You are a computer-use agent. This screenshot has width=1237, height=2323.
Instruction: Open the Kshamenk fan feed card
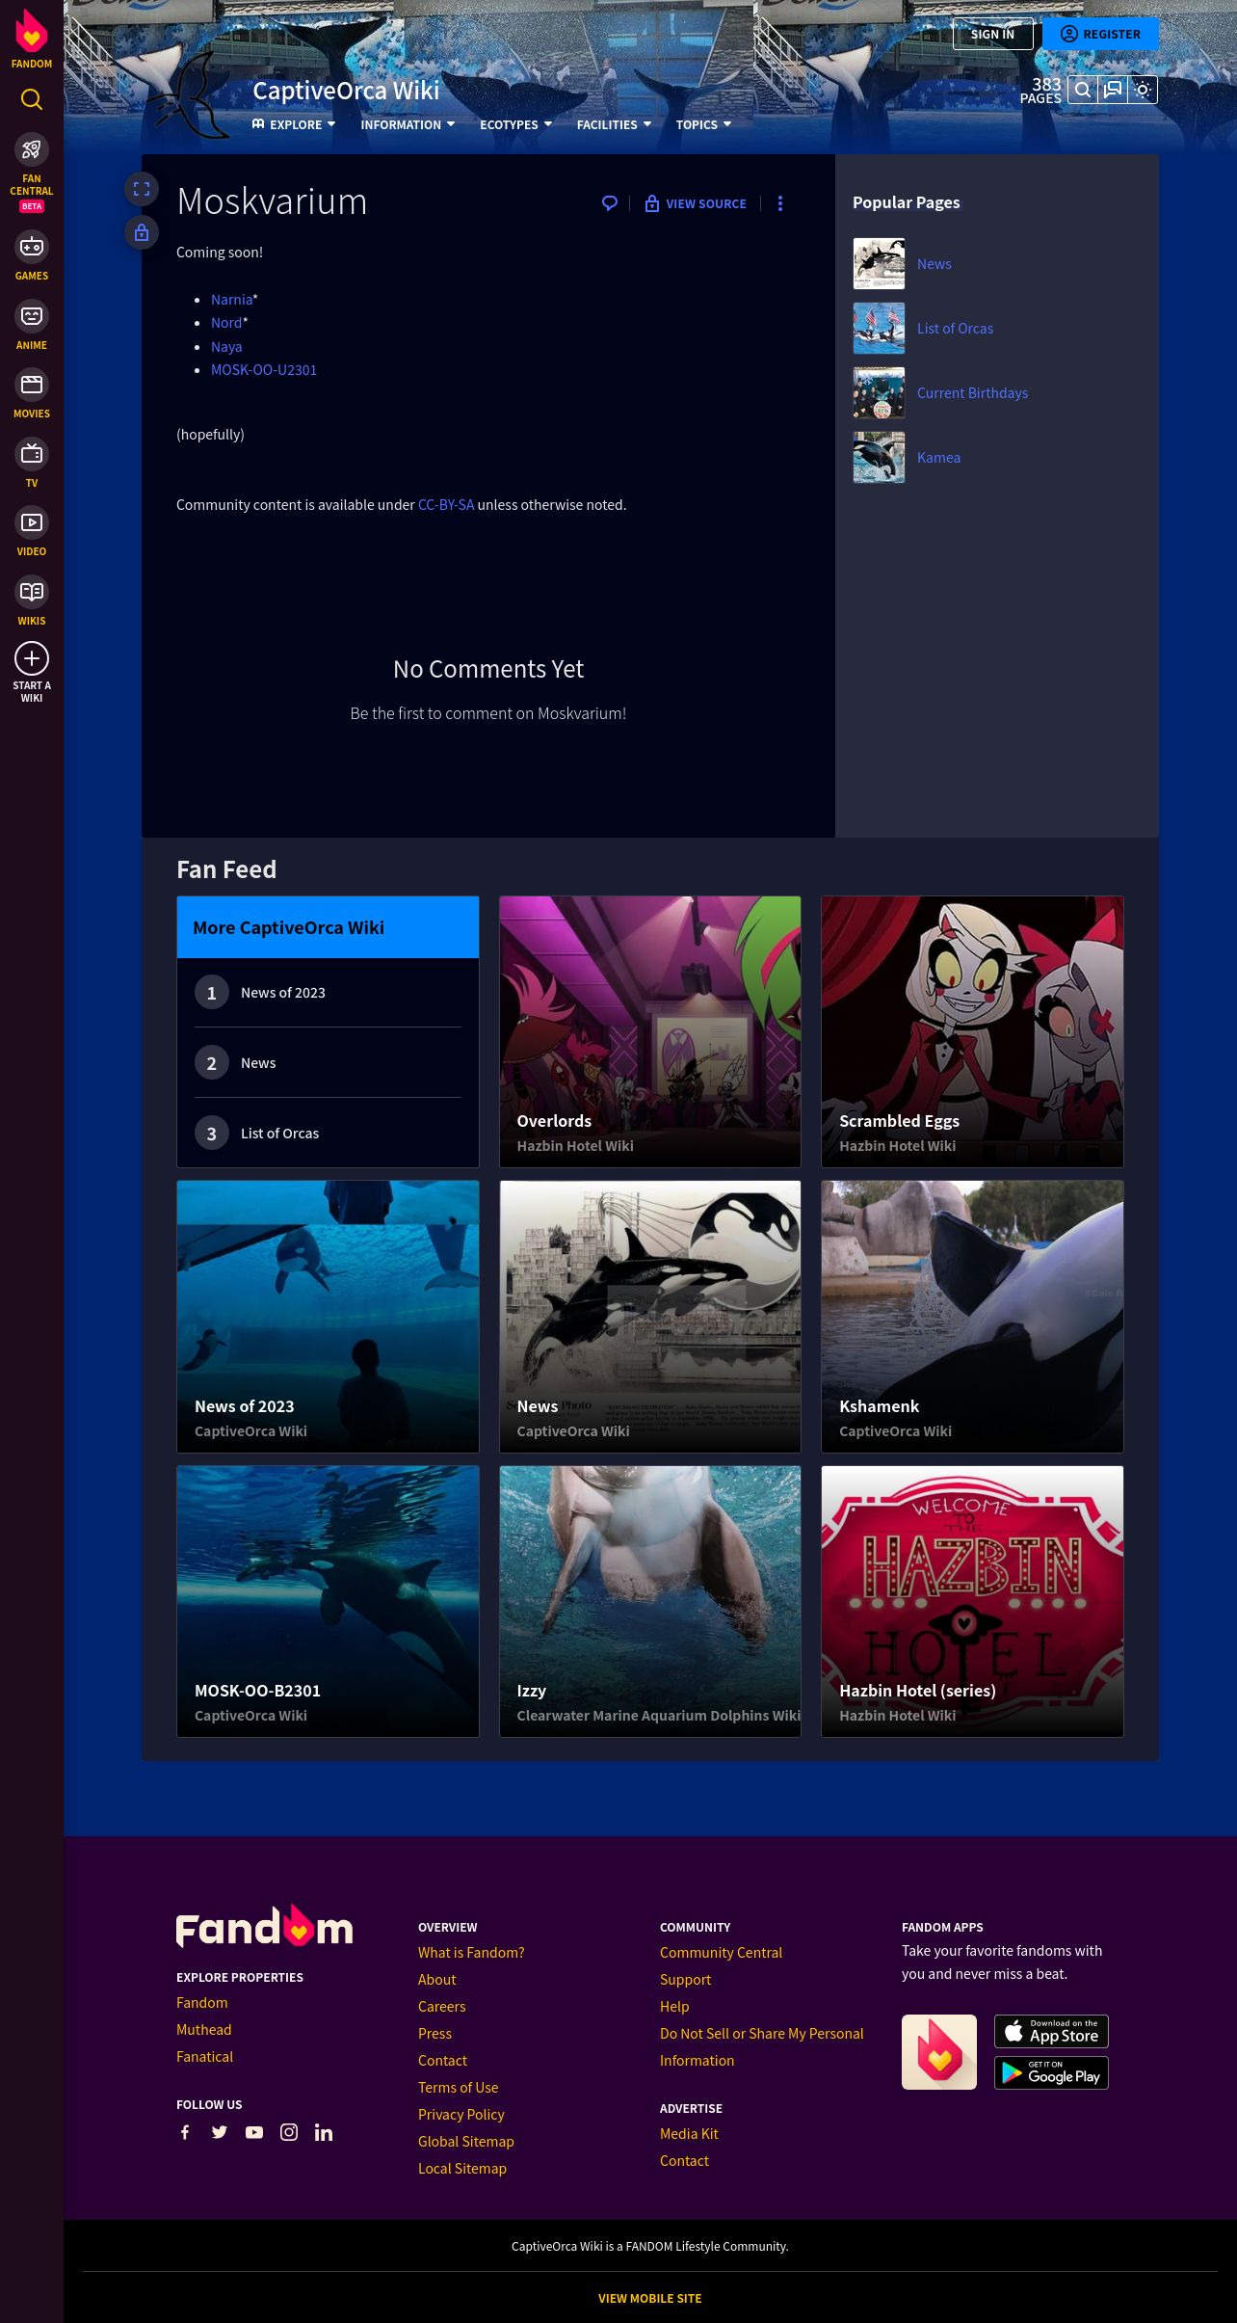(x=972, y=1317)
